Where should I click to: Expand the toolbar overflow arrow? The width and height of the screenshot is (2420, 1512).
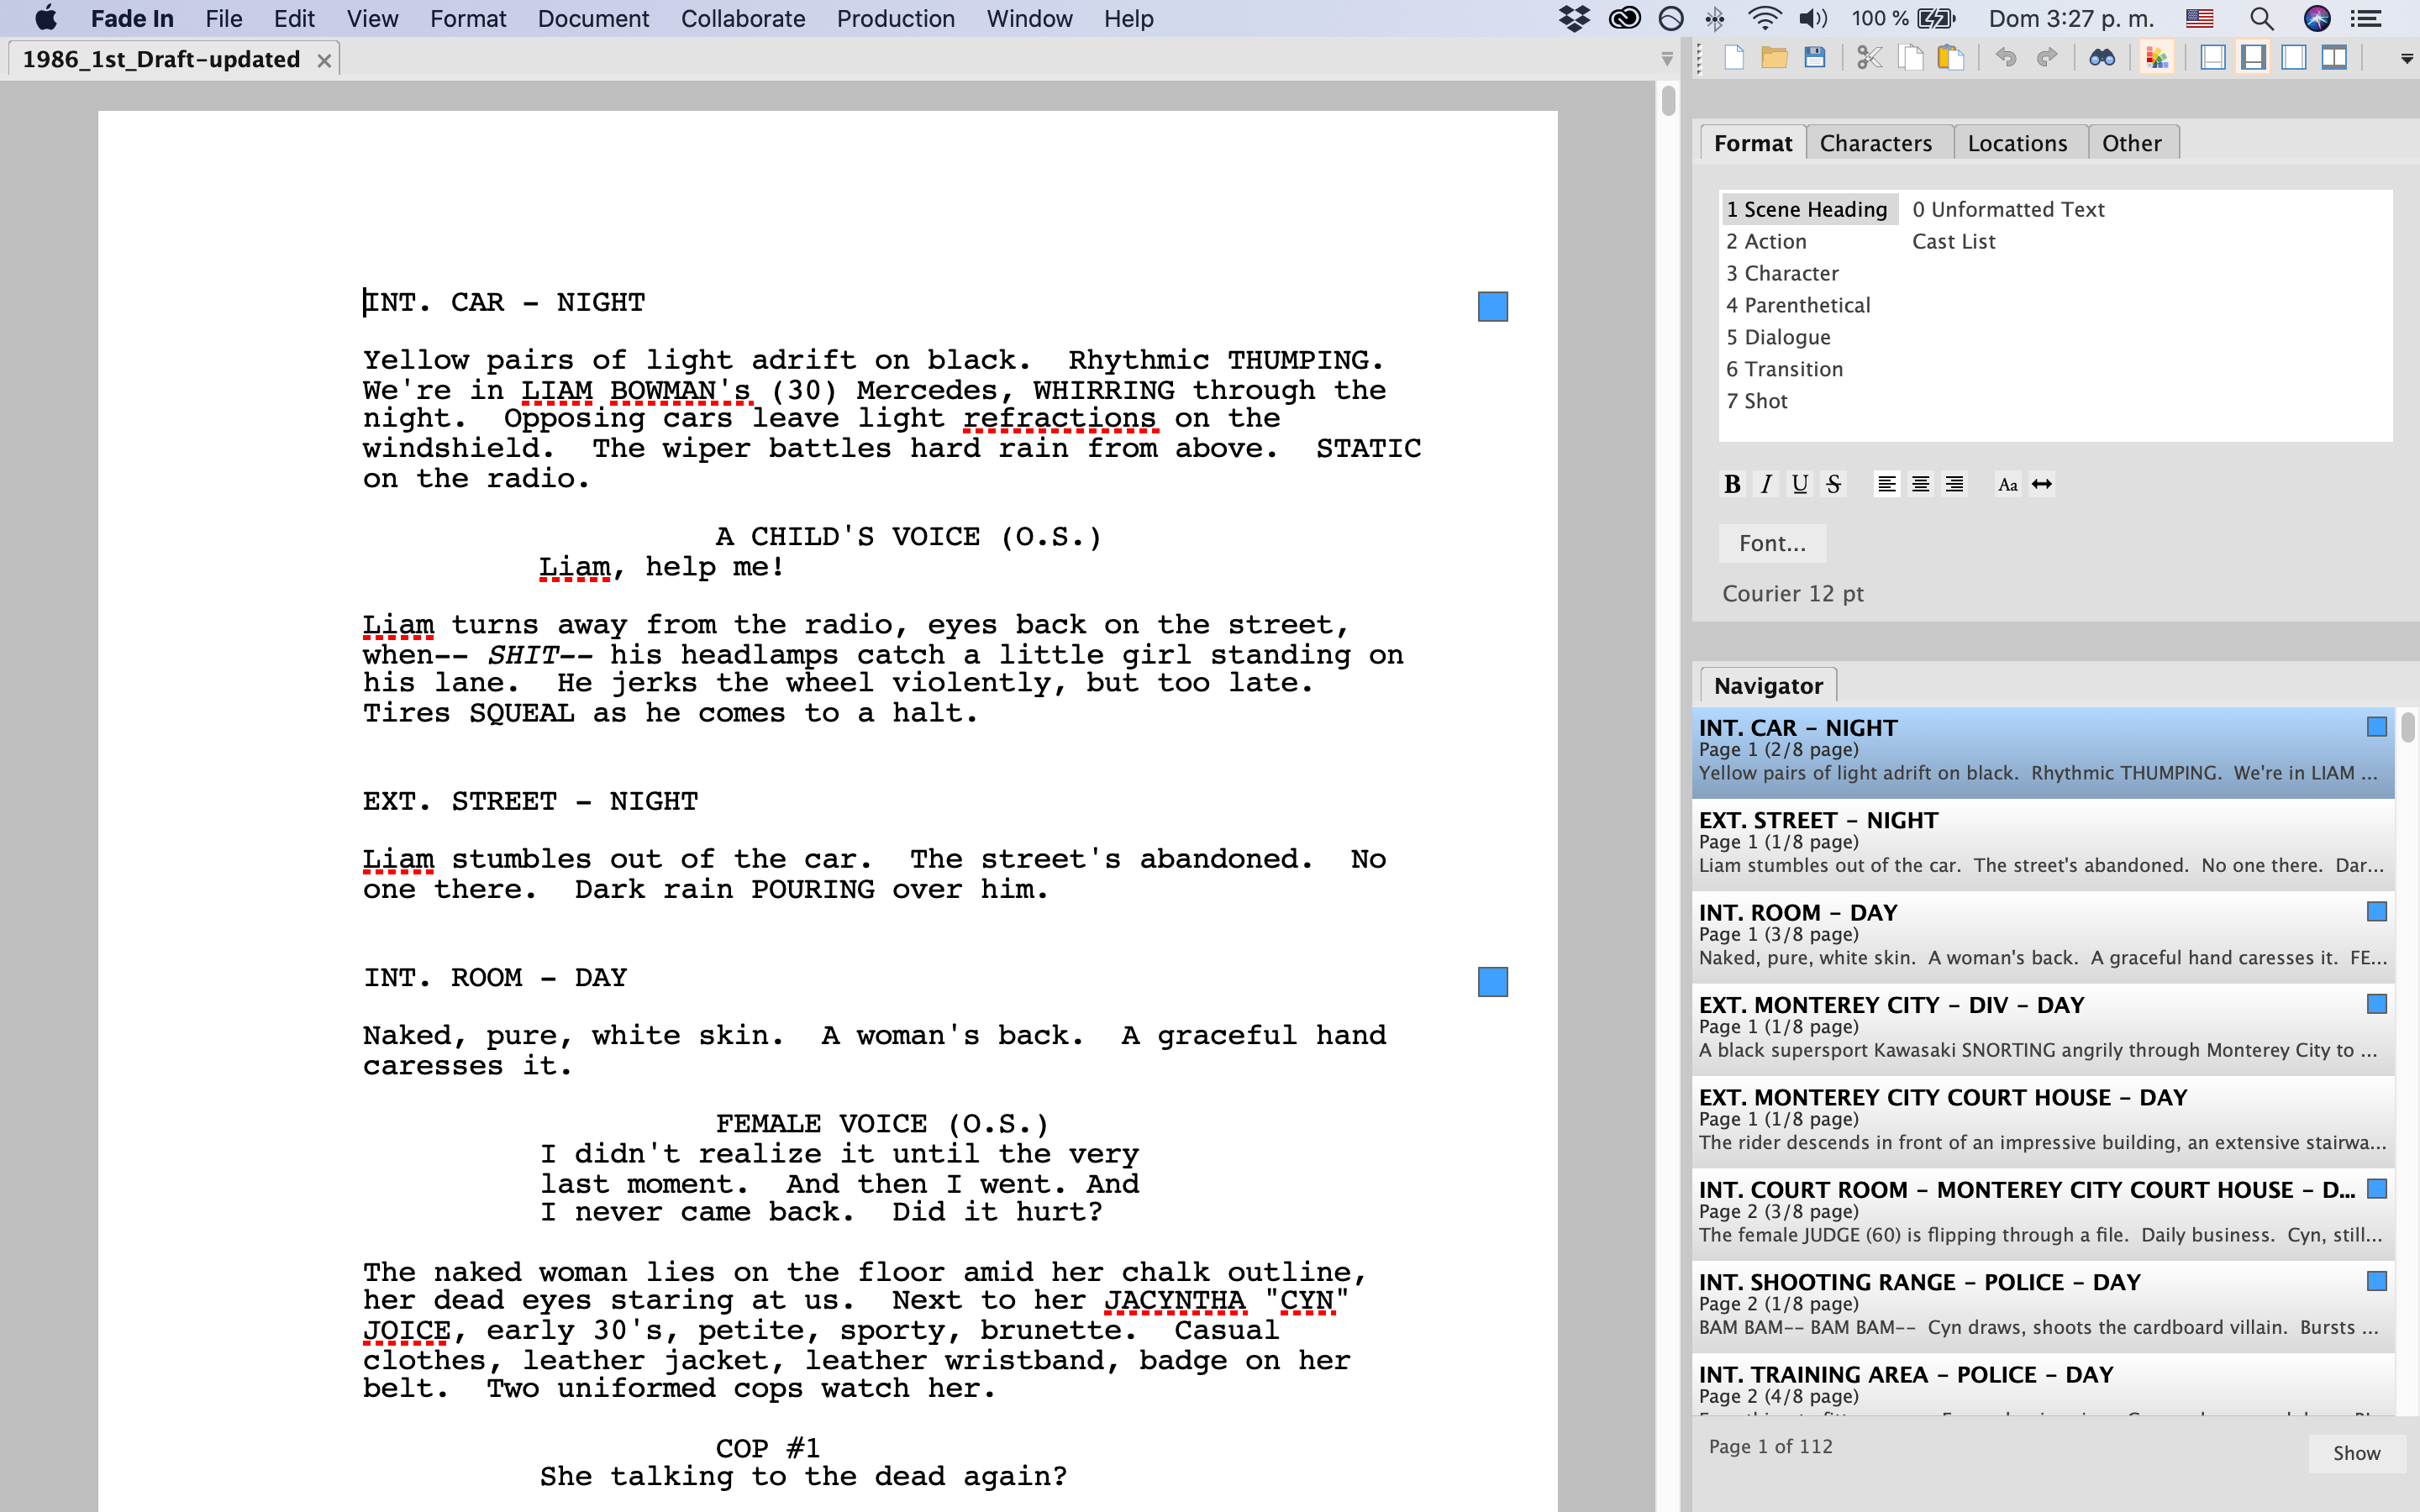tap(2406, 59)
